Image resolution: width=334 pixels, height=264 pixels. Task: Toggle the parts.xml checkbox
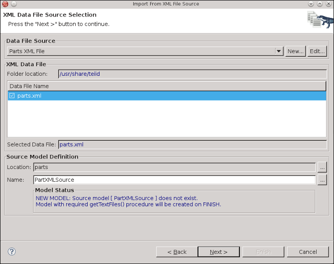12,96
